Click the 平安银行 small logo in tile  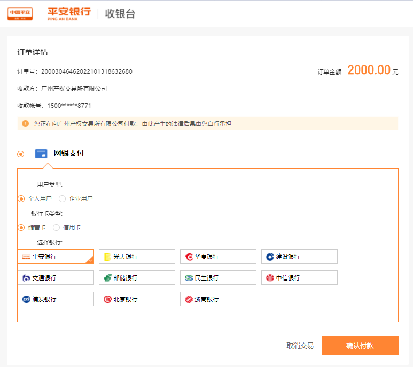pyautogui.click(x=26, y=257)
